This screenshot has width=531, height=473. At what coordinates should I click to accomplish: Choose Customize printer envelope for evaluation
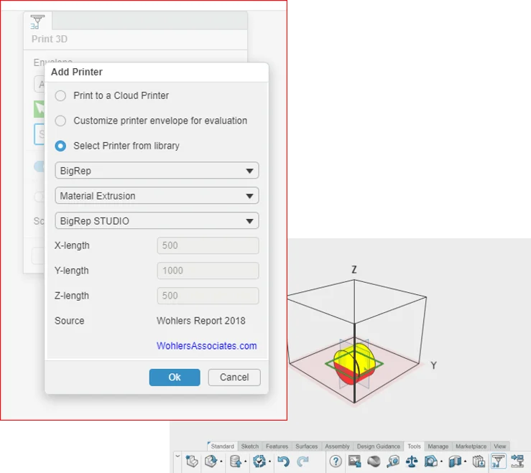pos(61,121)
